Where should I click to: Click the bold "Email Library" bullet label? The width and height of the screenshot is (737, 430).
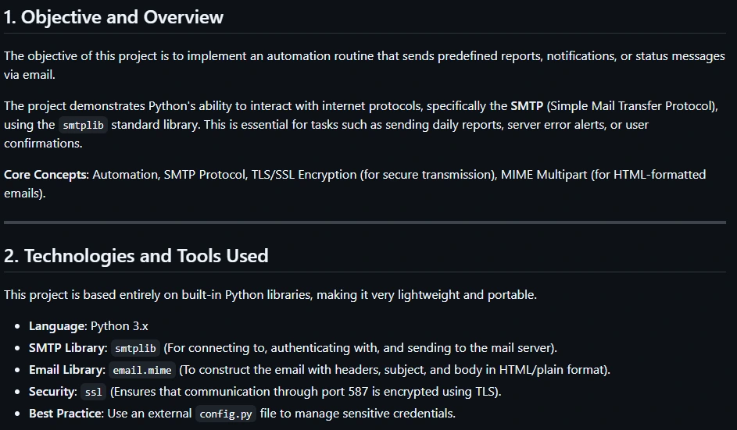(x=66, y=370)
